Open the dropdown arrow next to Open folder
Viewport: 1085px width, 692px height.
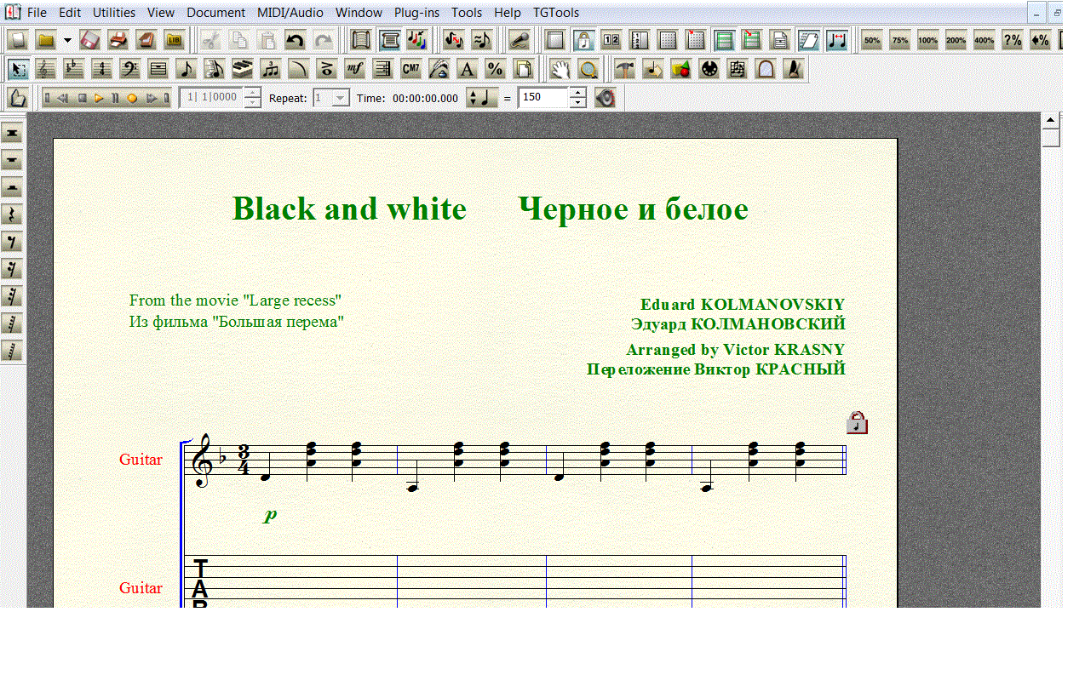point(67,40)
